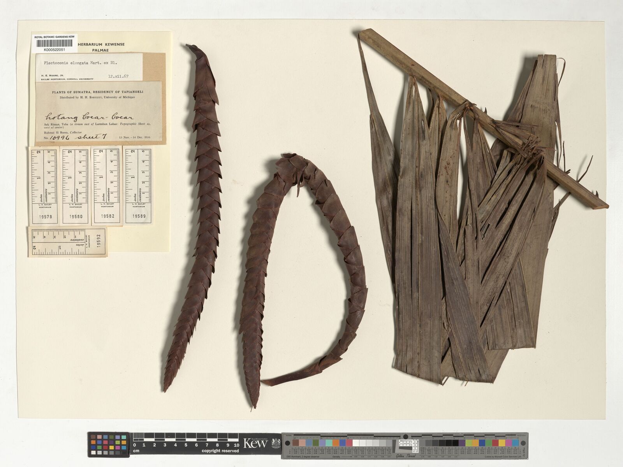
Task: Click the Royal Botanic Gardens Kew sticker
Action: pos(54,37)
